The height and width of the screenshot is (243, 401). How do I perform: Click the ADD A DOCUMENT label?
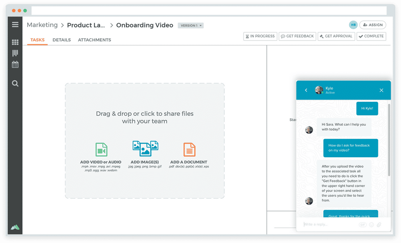point(189,162)
